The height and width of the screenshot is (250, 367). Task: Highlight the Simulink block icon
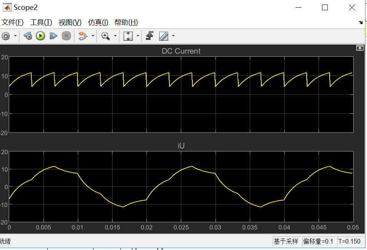tap(83, 36)
